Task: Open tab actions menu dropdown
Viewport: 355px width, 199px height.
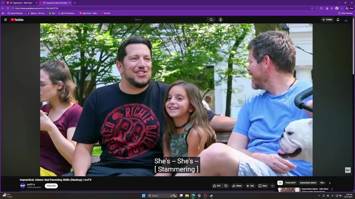Action: click(x=3, y=3)
